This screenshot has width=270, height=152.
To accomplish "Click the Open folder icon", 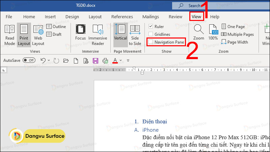I will [x=66, y=60].
